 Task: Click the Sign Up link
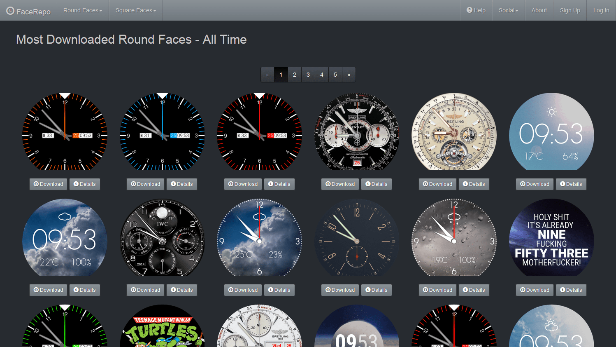(x=570, y=10)
